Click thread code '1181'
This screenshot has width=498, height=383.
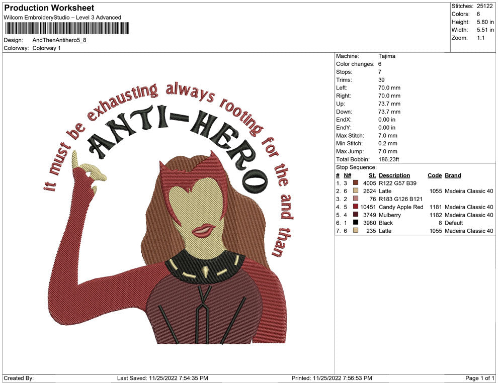pyautogui.click(x=436, y=207)
